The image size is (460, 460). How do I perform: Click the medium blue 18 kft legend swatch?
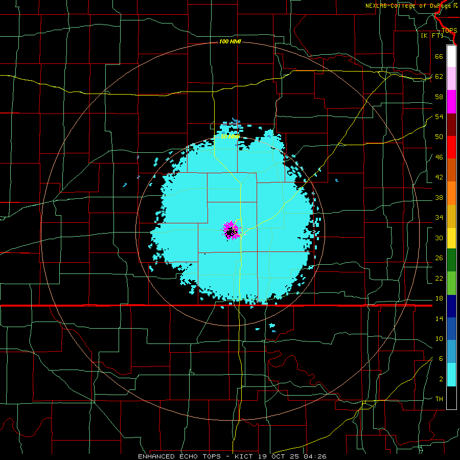[x=451, y=329]
